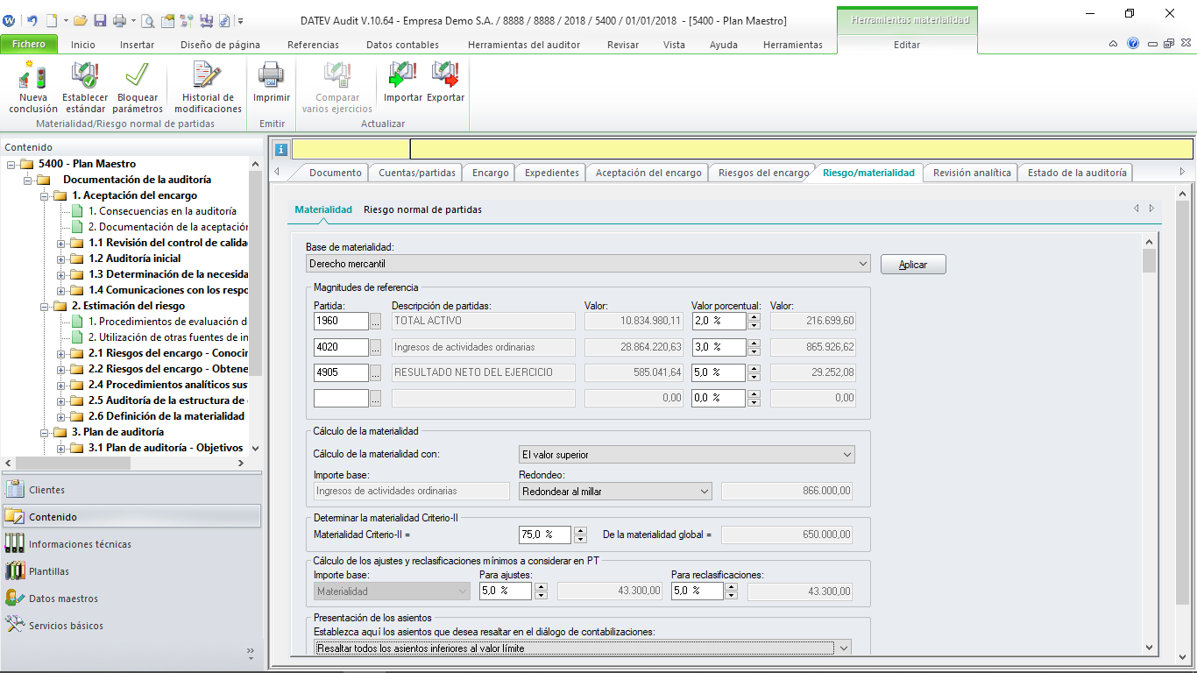Open the Clientes navigation pane
1197x673 pixels.
coord(131,490)
